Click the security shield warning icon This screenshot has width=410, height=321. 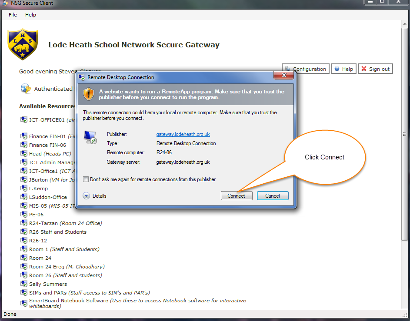coord(89,94)
